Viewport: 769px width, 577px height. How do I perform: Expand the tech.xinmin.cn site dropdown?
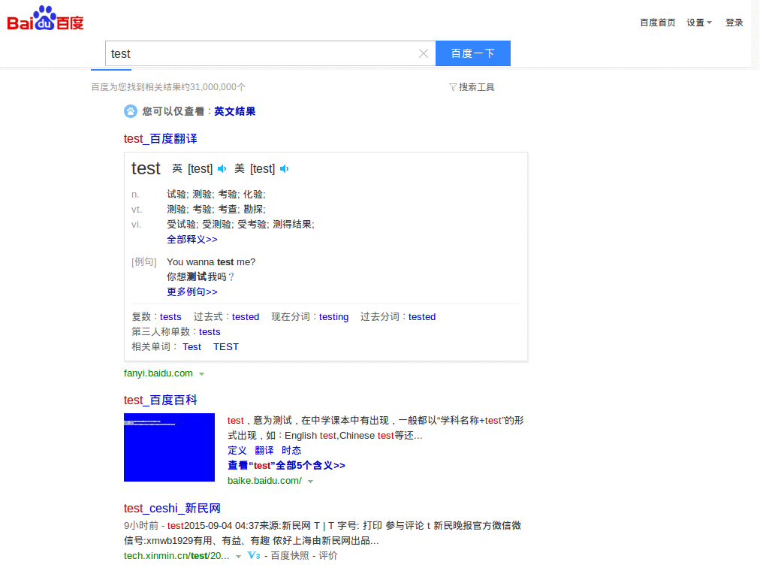click(238, 556)
